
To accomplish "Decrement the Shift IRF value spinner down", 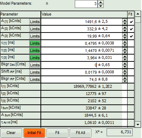I will tap(125, 74).
